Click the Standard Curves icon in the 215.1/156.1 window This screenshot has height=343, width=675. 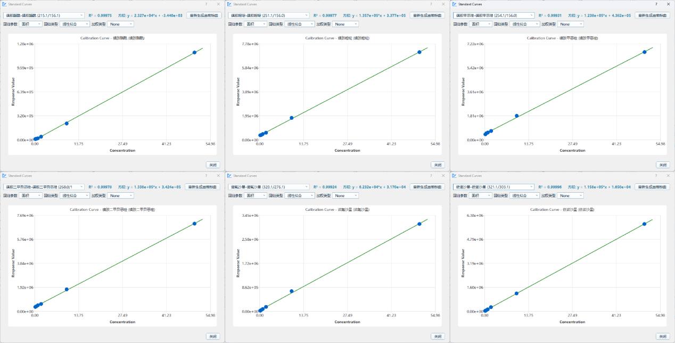click(x=5, y=4)
